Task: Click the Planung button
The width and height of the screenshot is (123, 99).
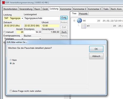Action: [x=64, y=36]
